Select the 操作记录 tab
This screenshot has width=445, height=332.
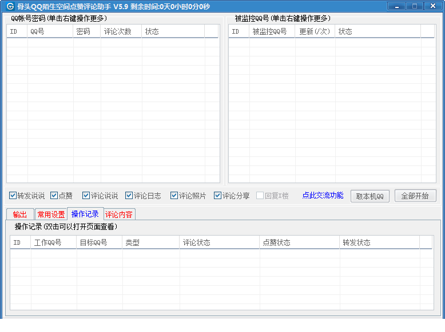[x=85, y=214]
